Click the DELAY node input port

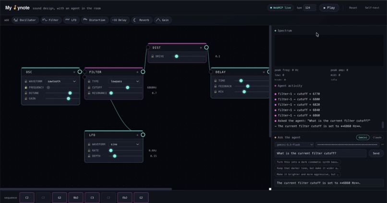coord(211,72)
